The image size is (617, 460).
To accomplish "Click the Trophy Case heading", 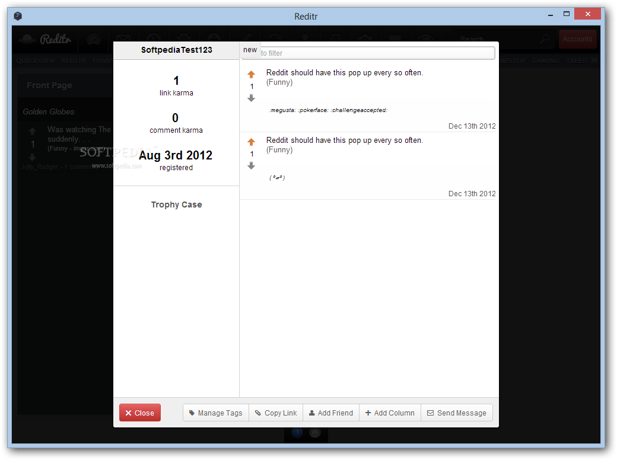I will pos(176,205).
